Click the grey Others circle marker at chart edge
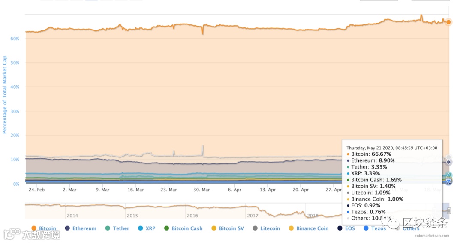 point(448,157)
